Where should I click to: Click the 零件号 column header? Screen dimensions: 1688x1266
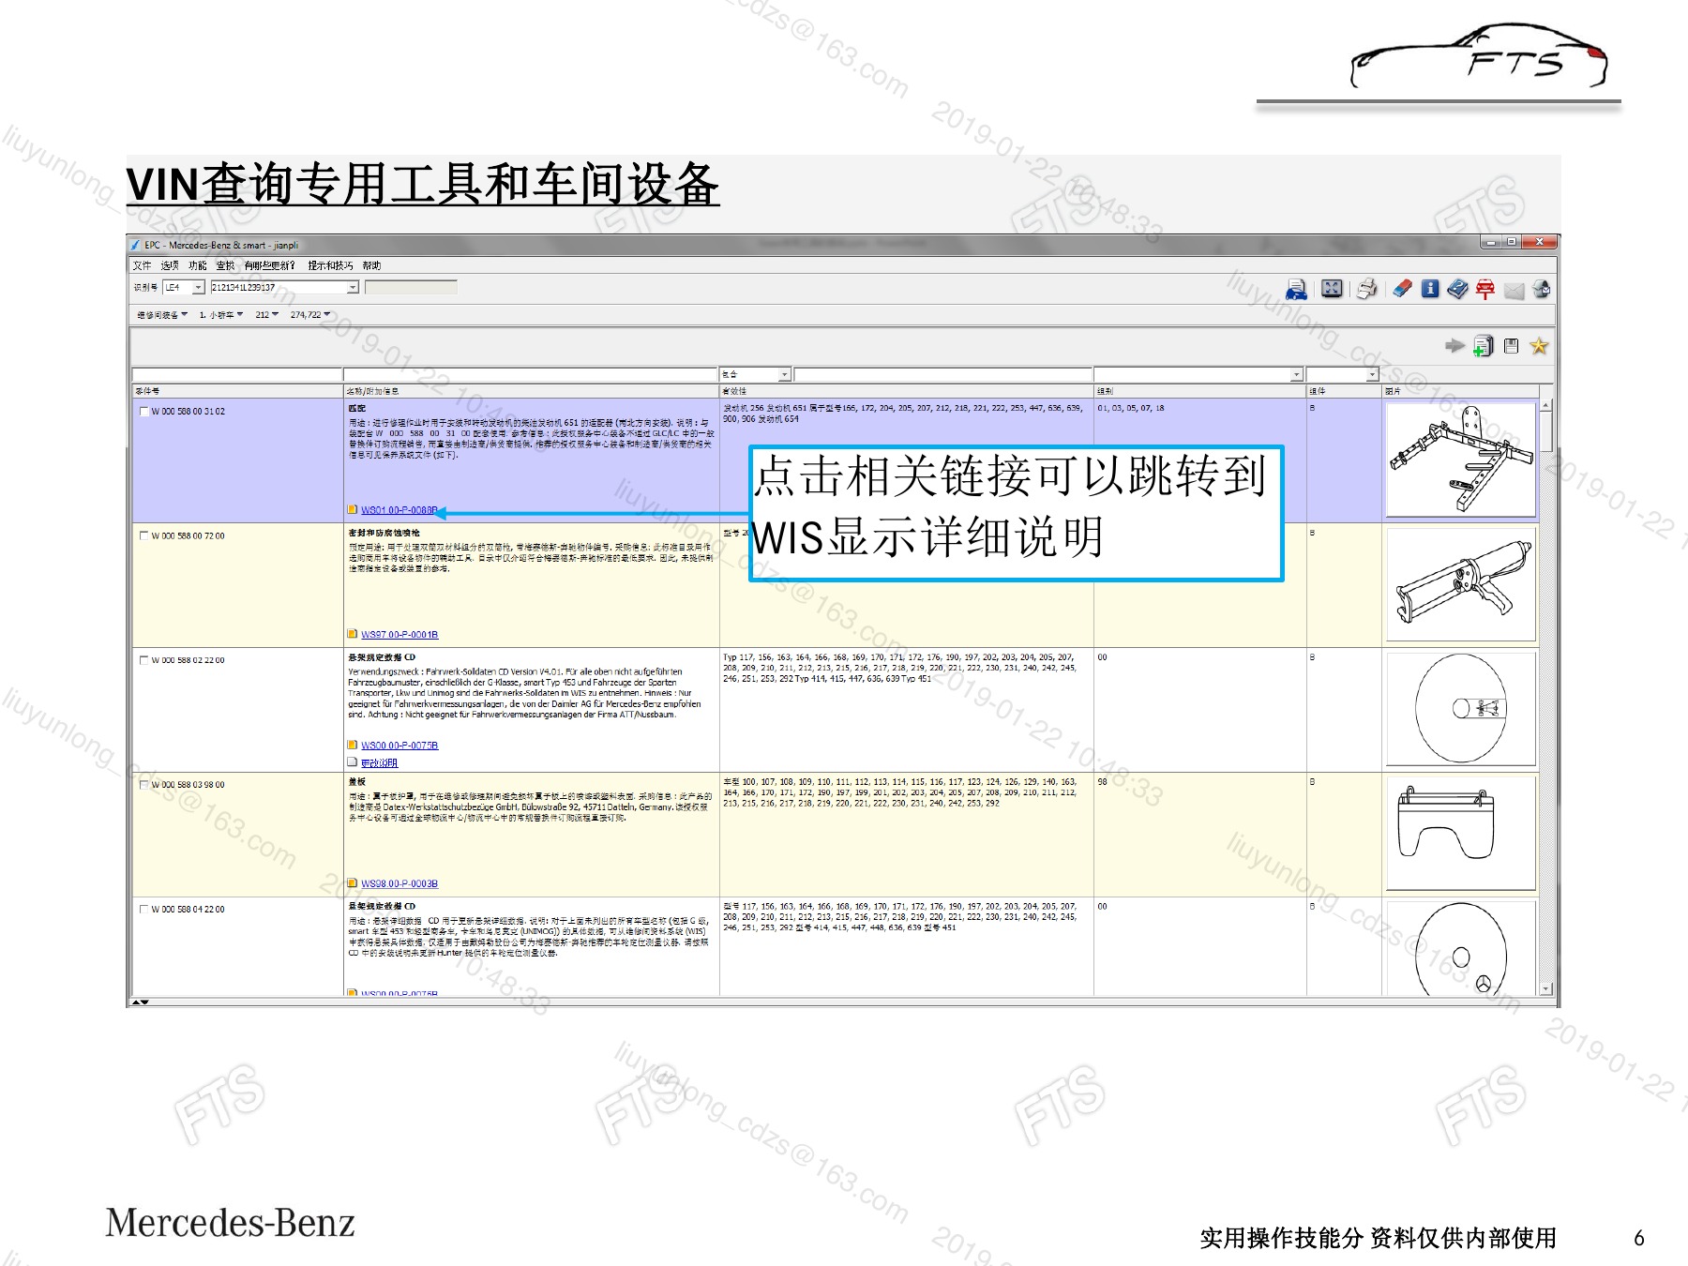(237, 391)
